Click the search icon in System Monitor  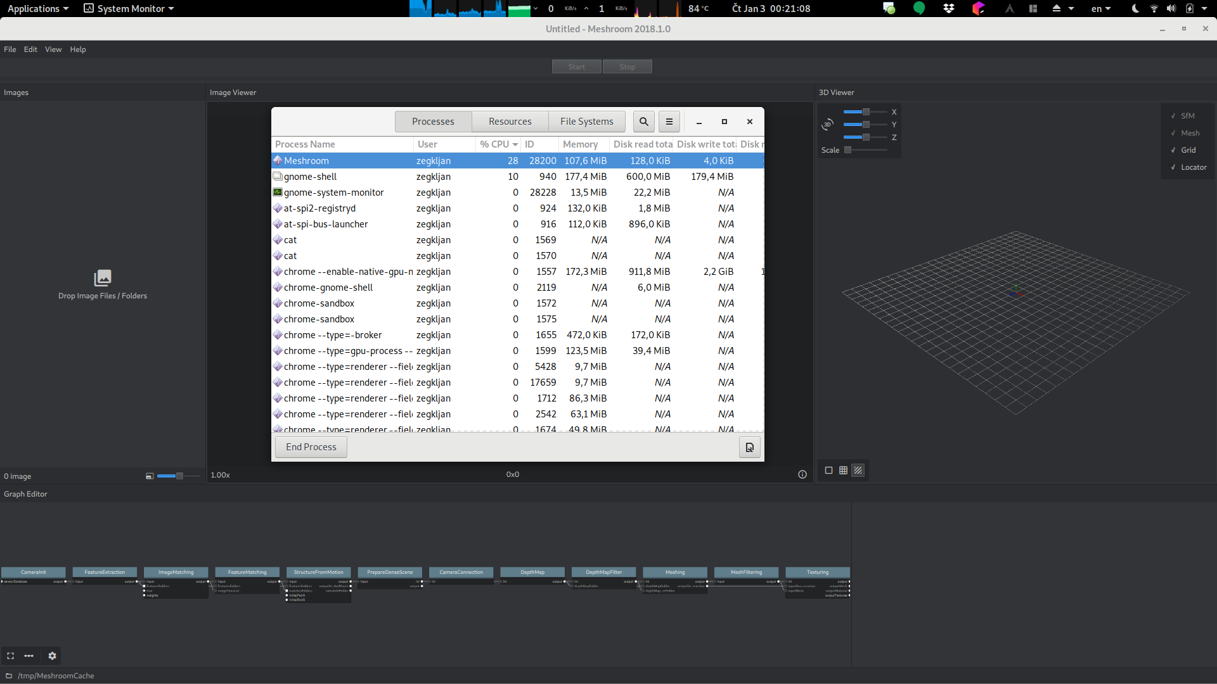643,122
